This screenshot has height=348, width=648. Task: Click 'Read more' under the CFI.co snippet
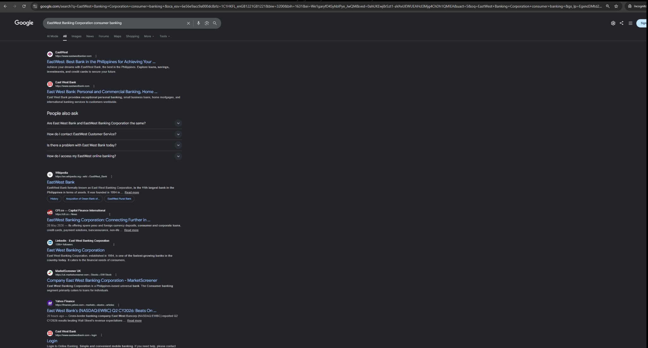point(131,230)
